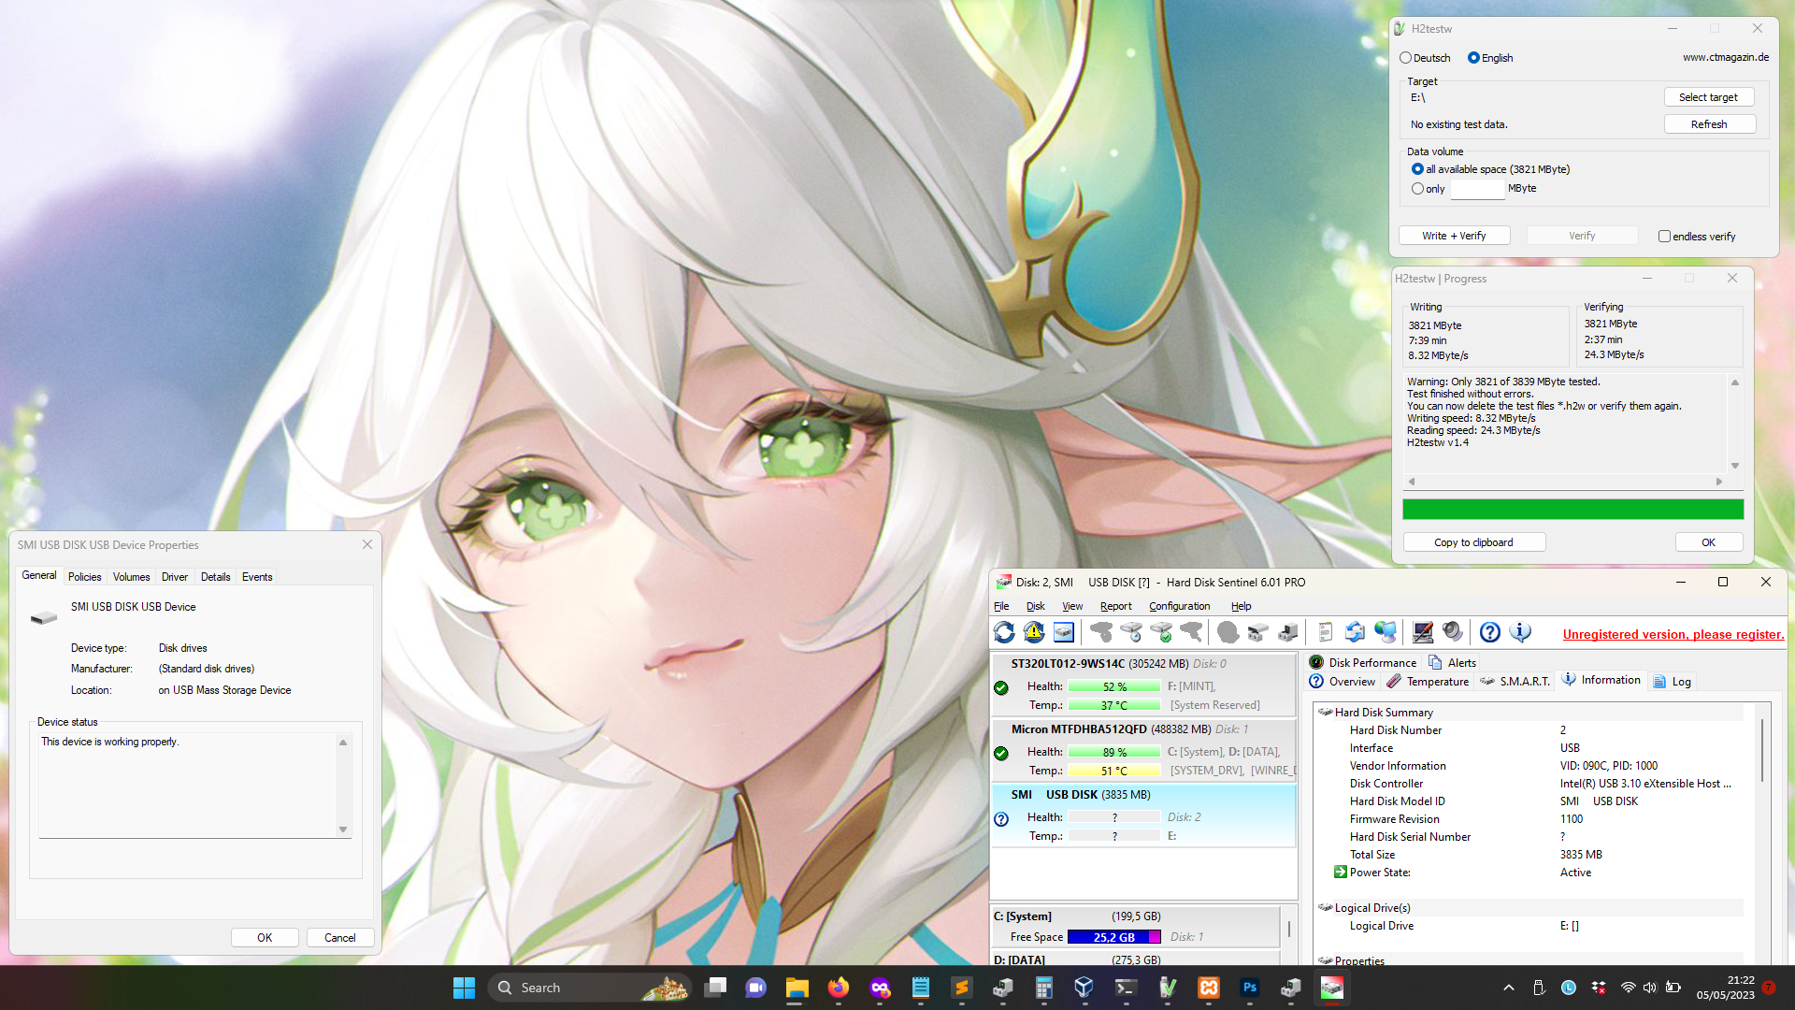Screen dimensions: 1795x1010
Task: Click the report notepad icon in Sentinel toolbar
Action: tap(1325, 633)
